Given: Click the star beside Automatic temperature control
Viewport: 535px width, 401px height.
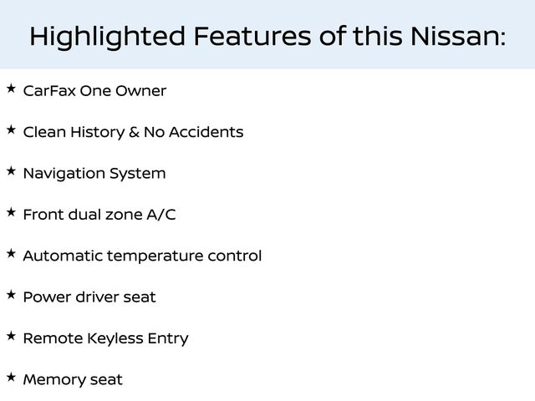Looking at the screenshot, I should click(x=11, y=254).
